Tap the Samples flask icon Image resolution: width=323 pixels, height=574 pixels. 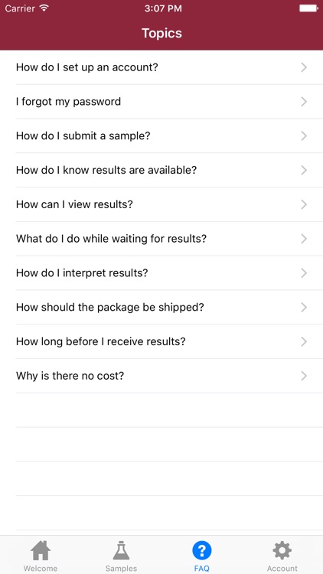click(x=121, y=550)
